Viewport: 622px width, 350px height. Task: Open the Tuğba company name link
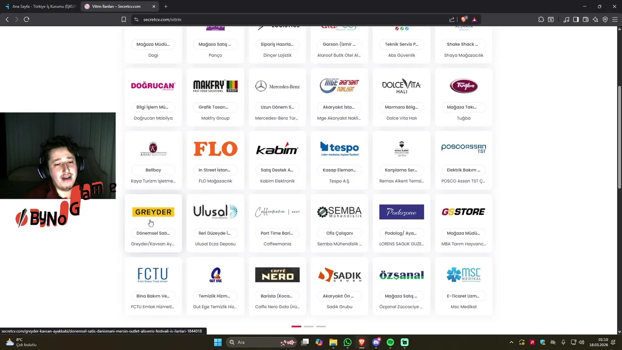(x=464, y=118)
